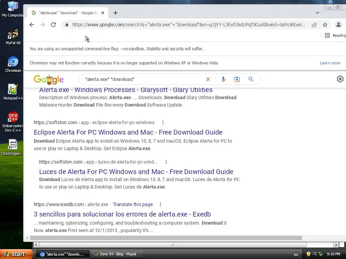Image resolution: width=346 pixels, height=259 pixels.
Task: Open options for softston eclipse-alerta result
Action: [163, 122]
